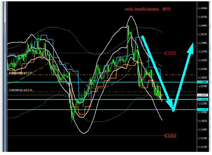212x155 pixels.
Task: Click the 1.14945 value on price axis
Action: (x=202, y=8)
